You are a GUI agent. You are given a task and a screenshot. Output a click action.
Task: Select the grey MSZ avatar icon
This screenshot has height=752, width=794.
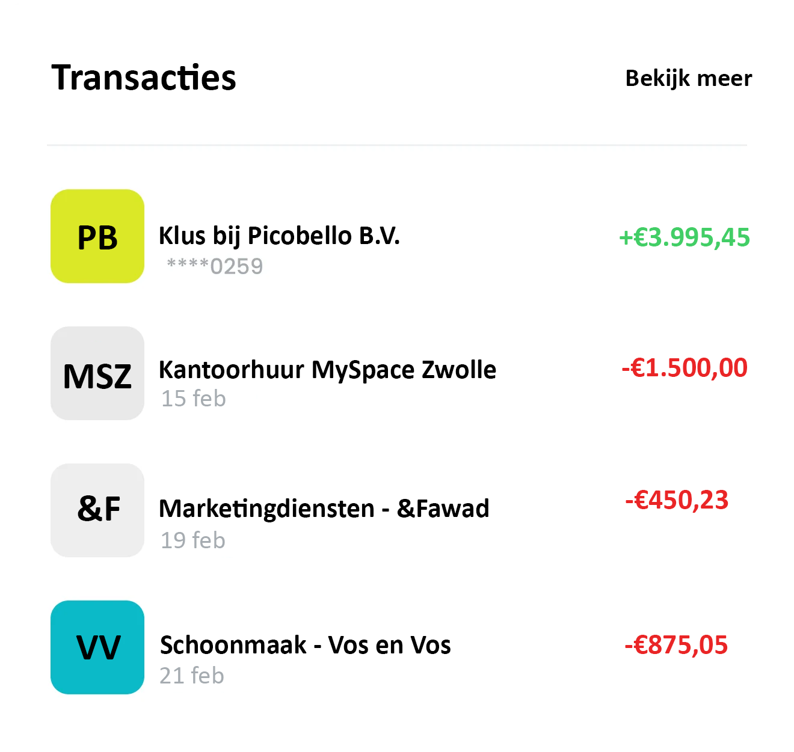pyautogui.click(x=97, y=373)
